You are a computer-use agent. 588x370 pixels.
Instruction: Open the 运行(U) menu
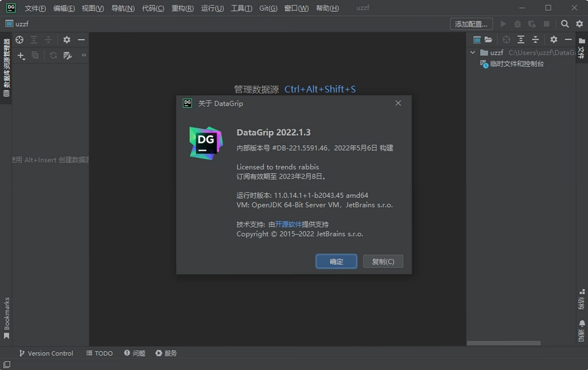coord(212,8)
